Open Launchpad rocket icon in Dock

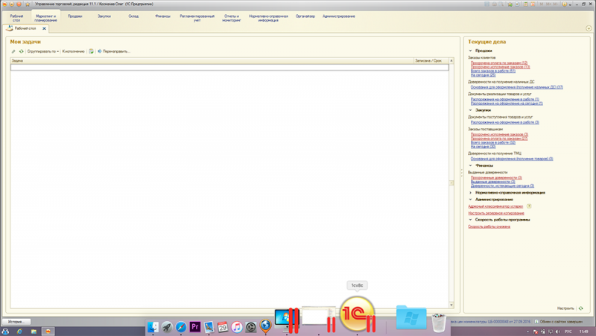[167, 327]
